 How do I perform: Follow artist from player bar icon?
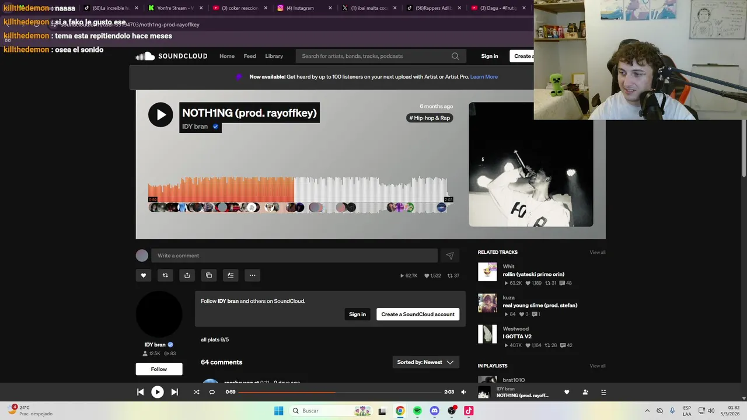(585, 392)
